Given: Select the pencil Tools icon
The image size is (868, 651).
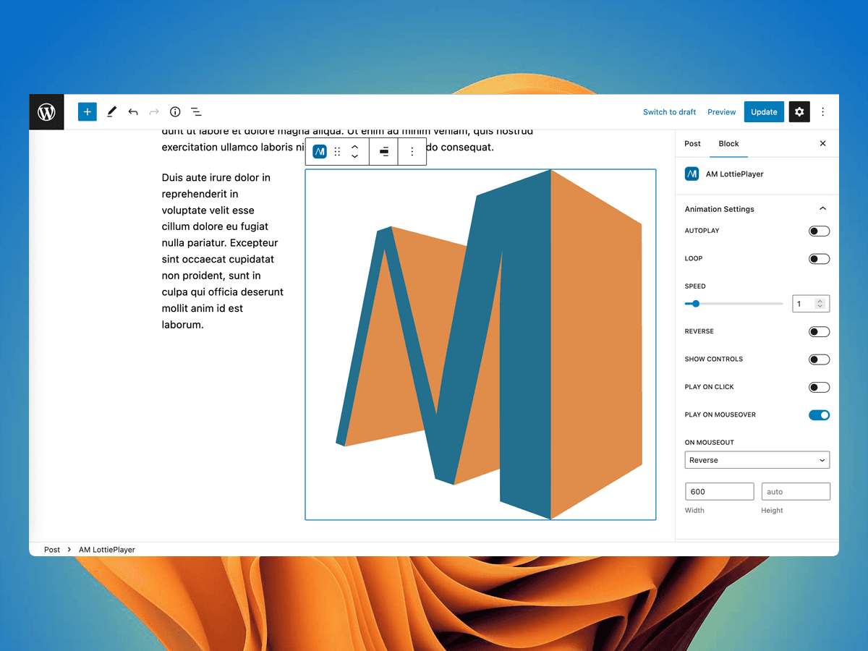Looking at the screenshot, I should pos(111,111).
